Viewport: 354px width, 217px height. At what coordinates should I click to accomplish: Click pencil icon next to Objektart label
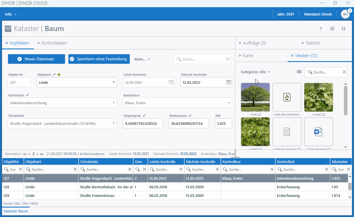[54, 75]
